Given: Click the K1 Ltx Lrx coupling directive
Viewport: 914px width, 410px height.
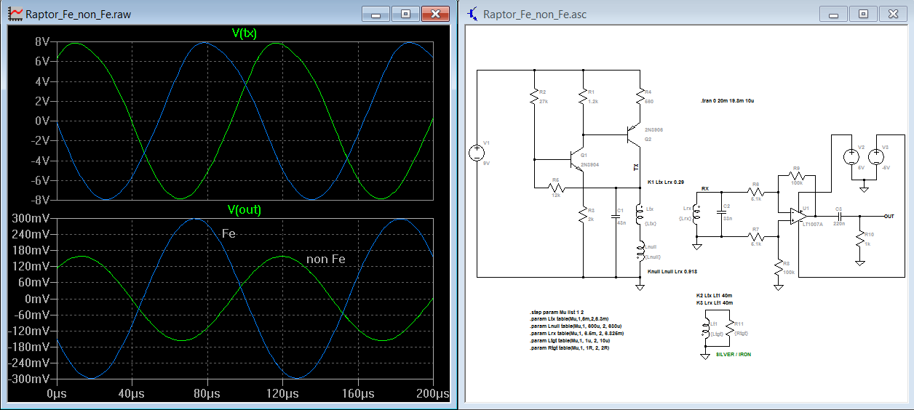Looking at the screenshot, I should pos(666,182).
